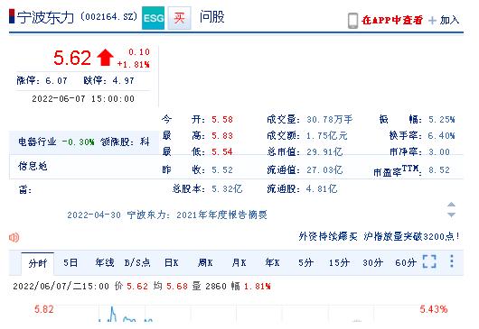Switch to the 年线 chart tab
Image resolution: width=479 pixels, height=329 pixels.
(105, 262)
